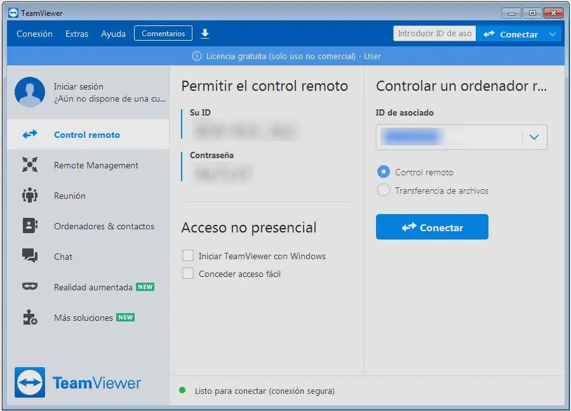Click the NEW badge beside Más soluciones
The width and height of the screenshot is (571, 411).
[x=126, y=318]
